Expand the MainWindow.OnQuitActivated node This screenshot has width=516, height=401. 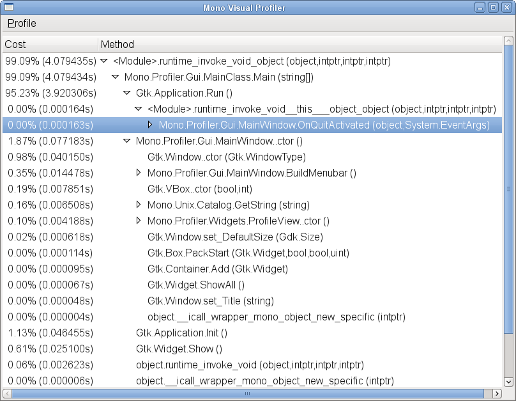click(x=150, y=125)
